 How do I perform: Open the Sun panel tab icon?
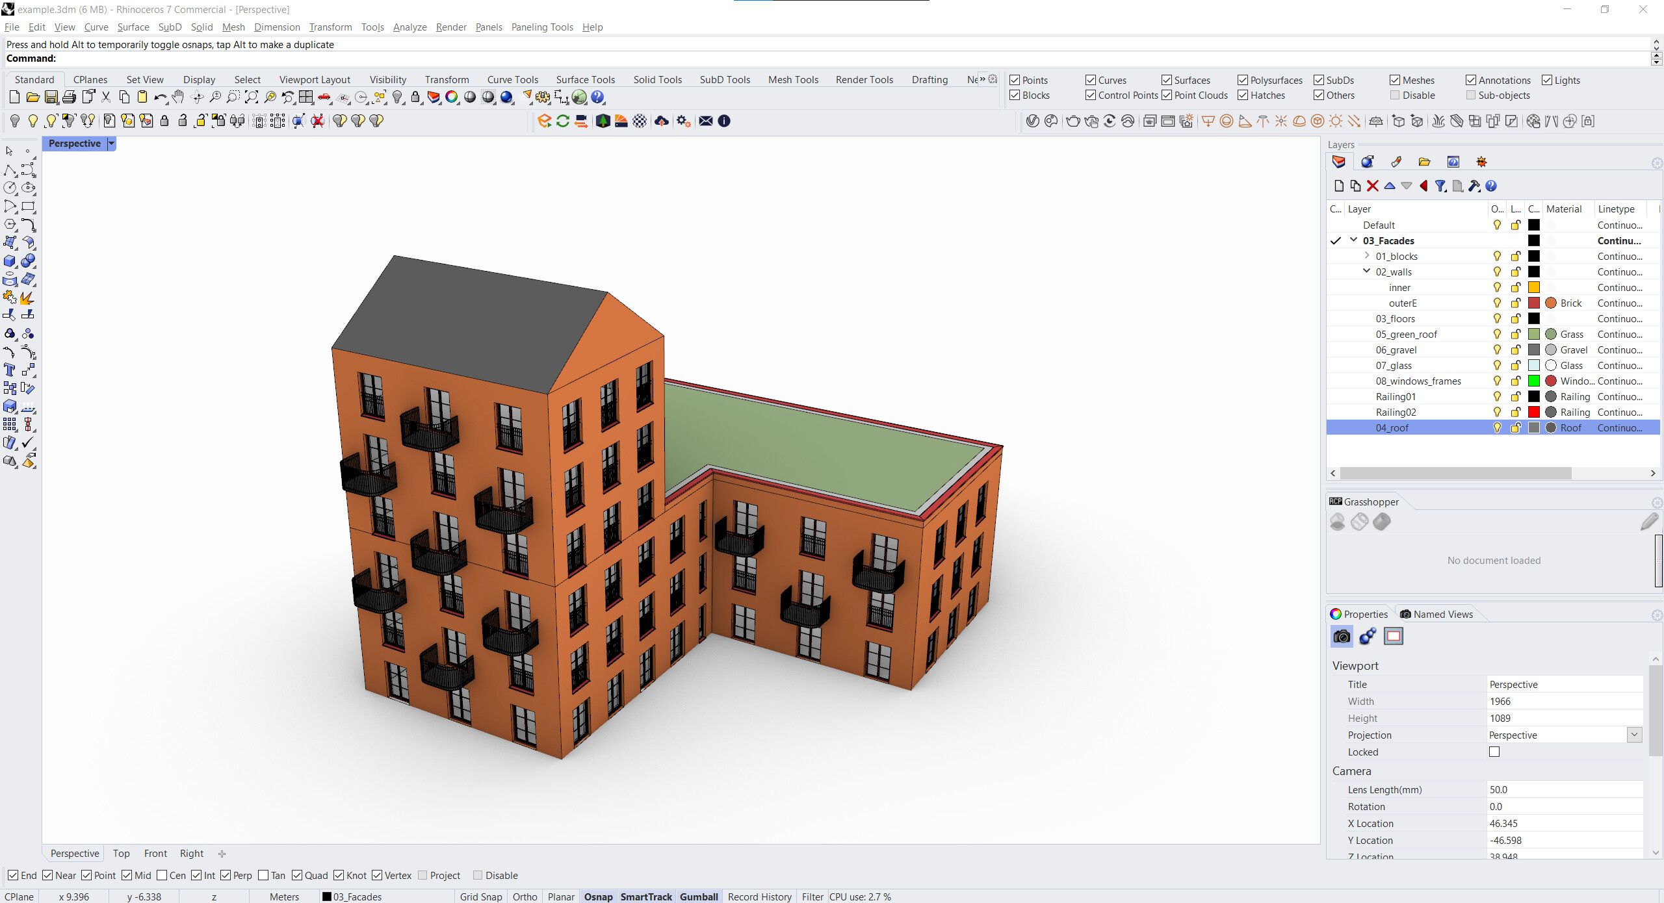[x=1481, y=162]
